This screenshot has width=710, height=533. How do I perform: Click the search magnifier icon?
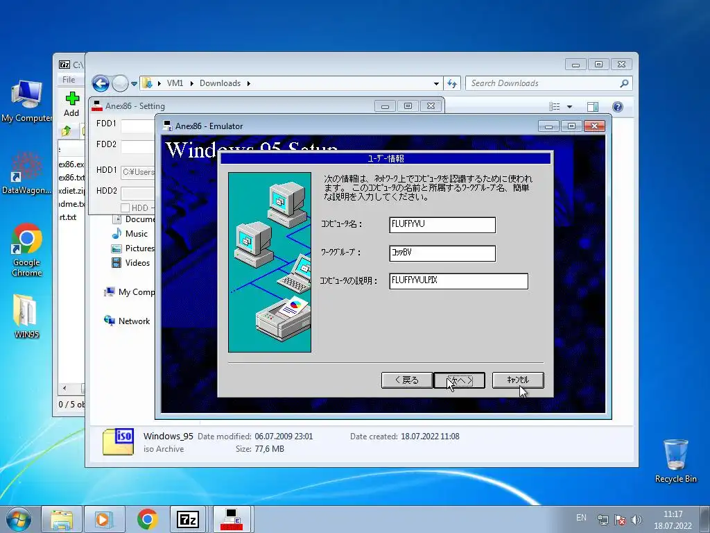624,83
